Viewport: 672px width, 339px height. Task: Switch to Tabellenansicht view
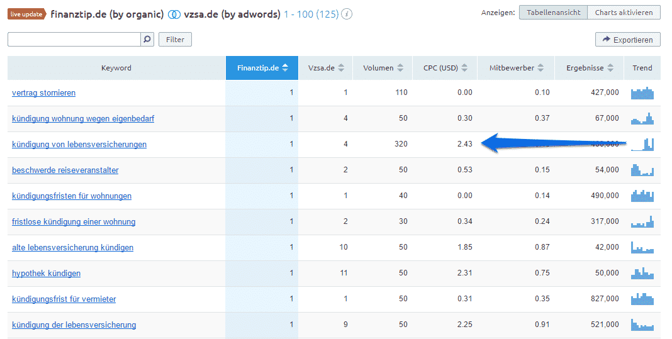pyautogui.click(x=553, y=13)
